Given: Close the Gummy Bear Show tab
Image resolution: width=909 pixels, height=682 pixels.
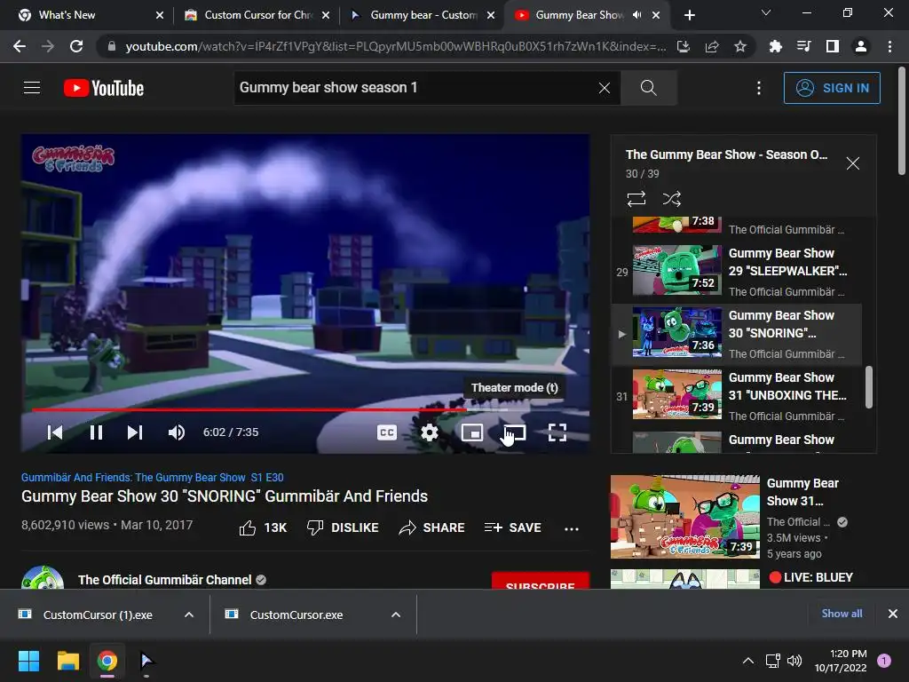Looking at the screenshot, I should (x=656, y=15).
